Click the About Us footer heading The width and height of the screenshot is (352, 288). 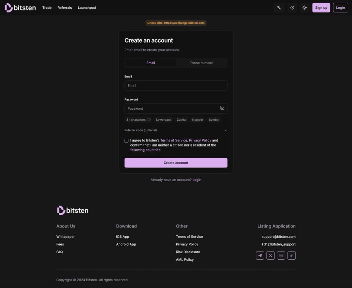pos(66,226)
